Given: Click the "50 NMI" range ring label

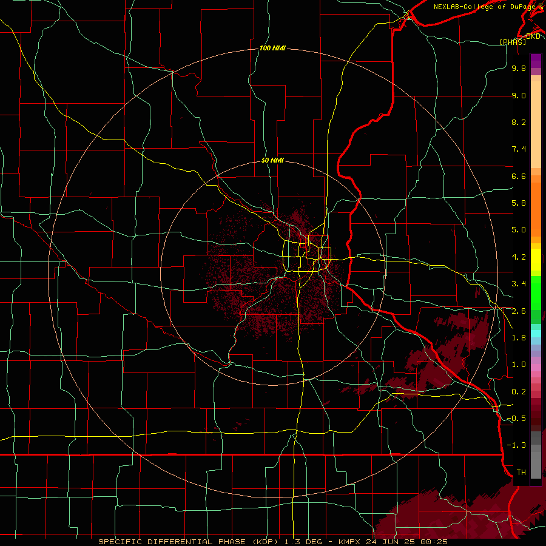Looking at the screenshot, I should click(x=272, y=160).
